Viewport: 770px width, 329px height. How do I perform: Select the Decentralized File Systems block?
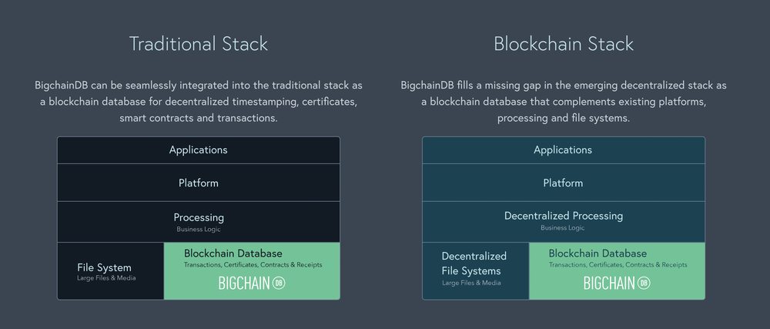point(475,264)
